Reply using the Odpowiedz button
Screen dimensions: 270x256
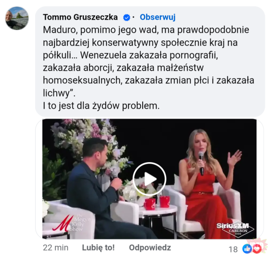click(x=150, y=247)
